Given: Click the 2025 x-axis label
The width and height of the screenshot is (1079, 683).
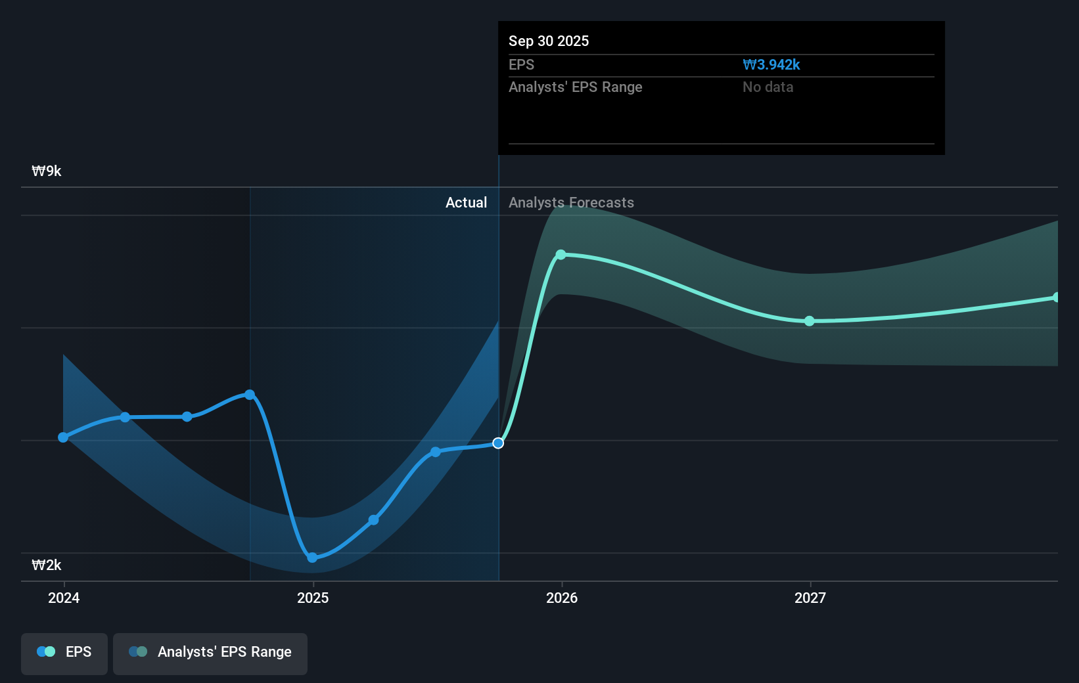Looking at the screenshot, I should [x=313, y=598].
